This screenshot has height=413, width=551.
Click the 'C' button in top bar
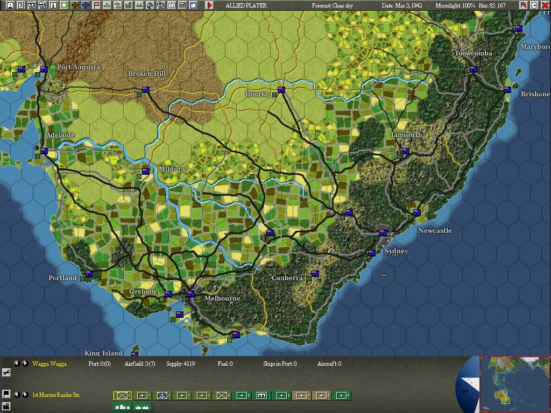click(x=534, y=5)
